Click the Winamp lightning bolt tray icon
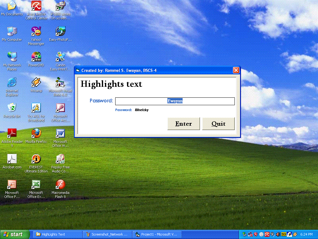 (295, 234)
